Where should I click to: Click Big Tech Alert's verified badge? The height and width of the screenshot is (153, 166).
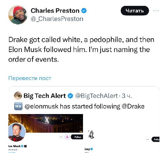(70, 96)
